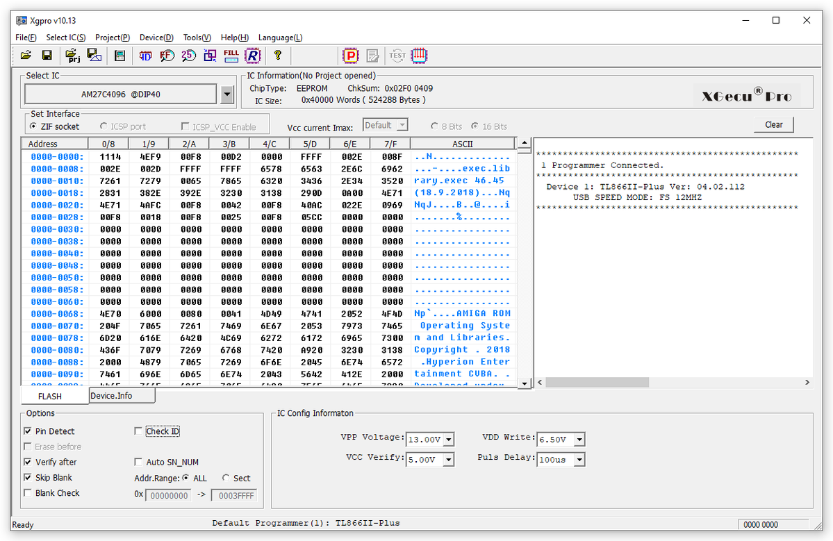The image size is (833, 541).
Task: Click the open file folder icon
Action: [26, 56]
